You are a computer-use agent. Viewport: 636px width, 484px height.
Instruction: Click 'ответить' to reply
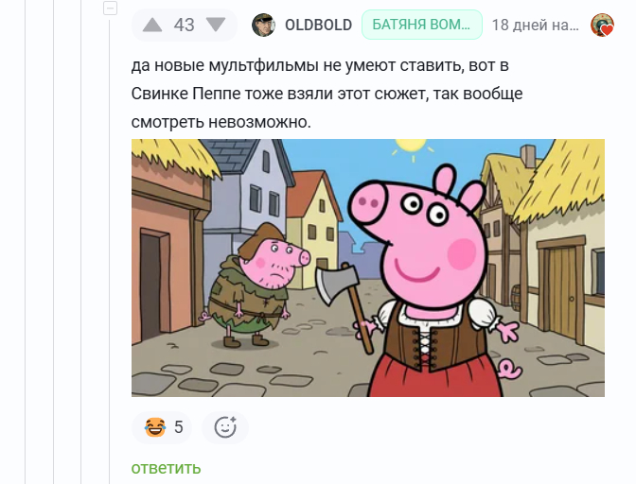(x=166, y=468)
